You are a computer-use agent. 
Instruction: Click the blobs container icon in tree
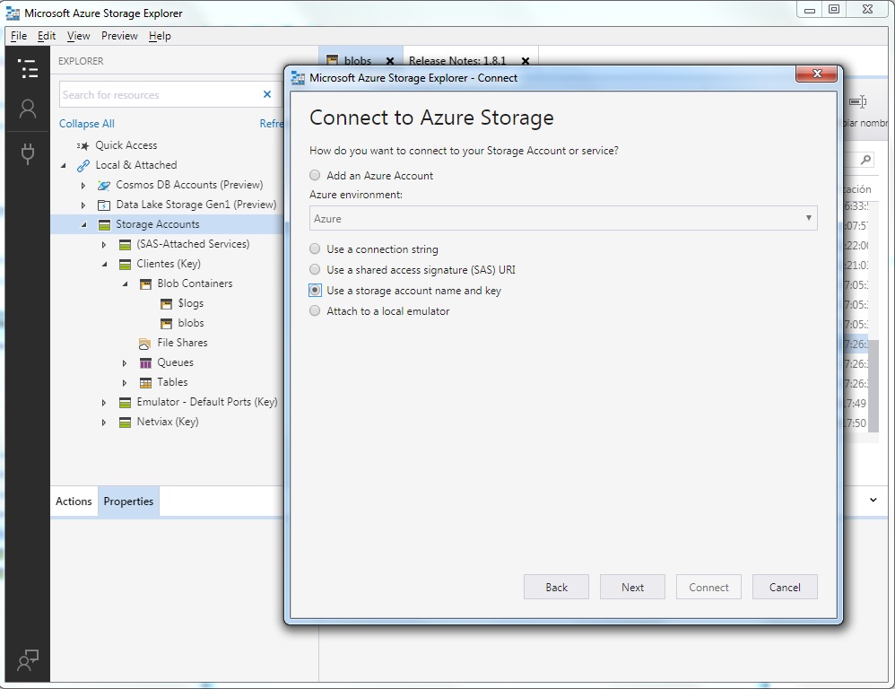pos(166,324)
